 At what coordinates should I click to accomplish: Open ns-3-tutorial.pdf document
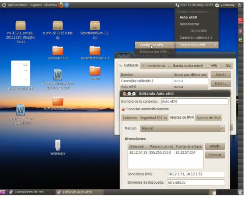point(20,73)
